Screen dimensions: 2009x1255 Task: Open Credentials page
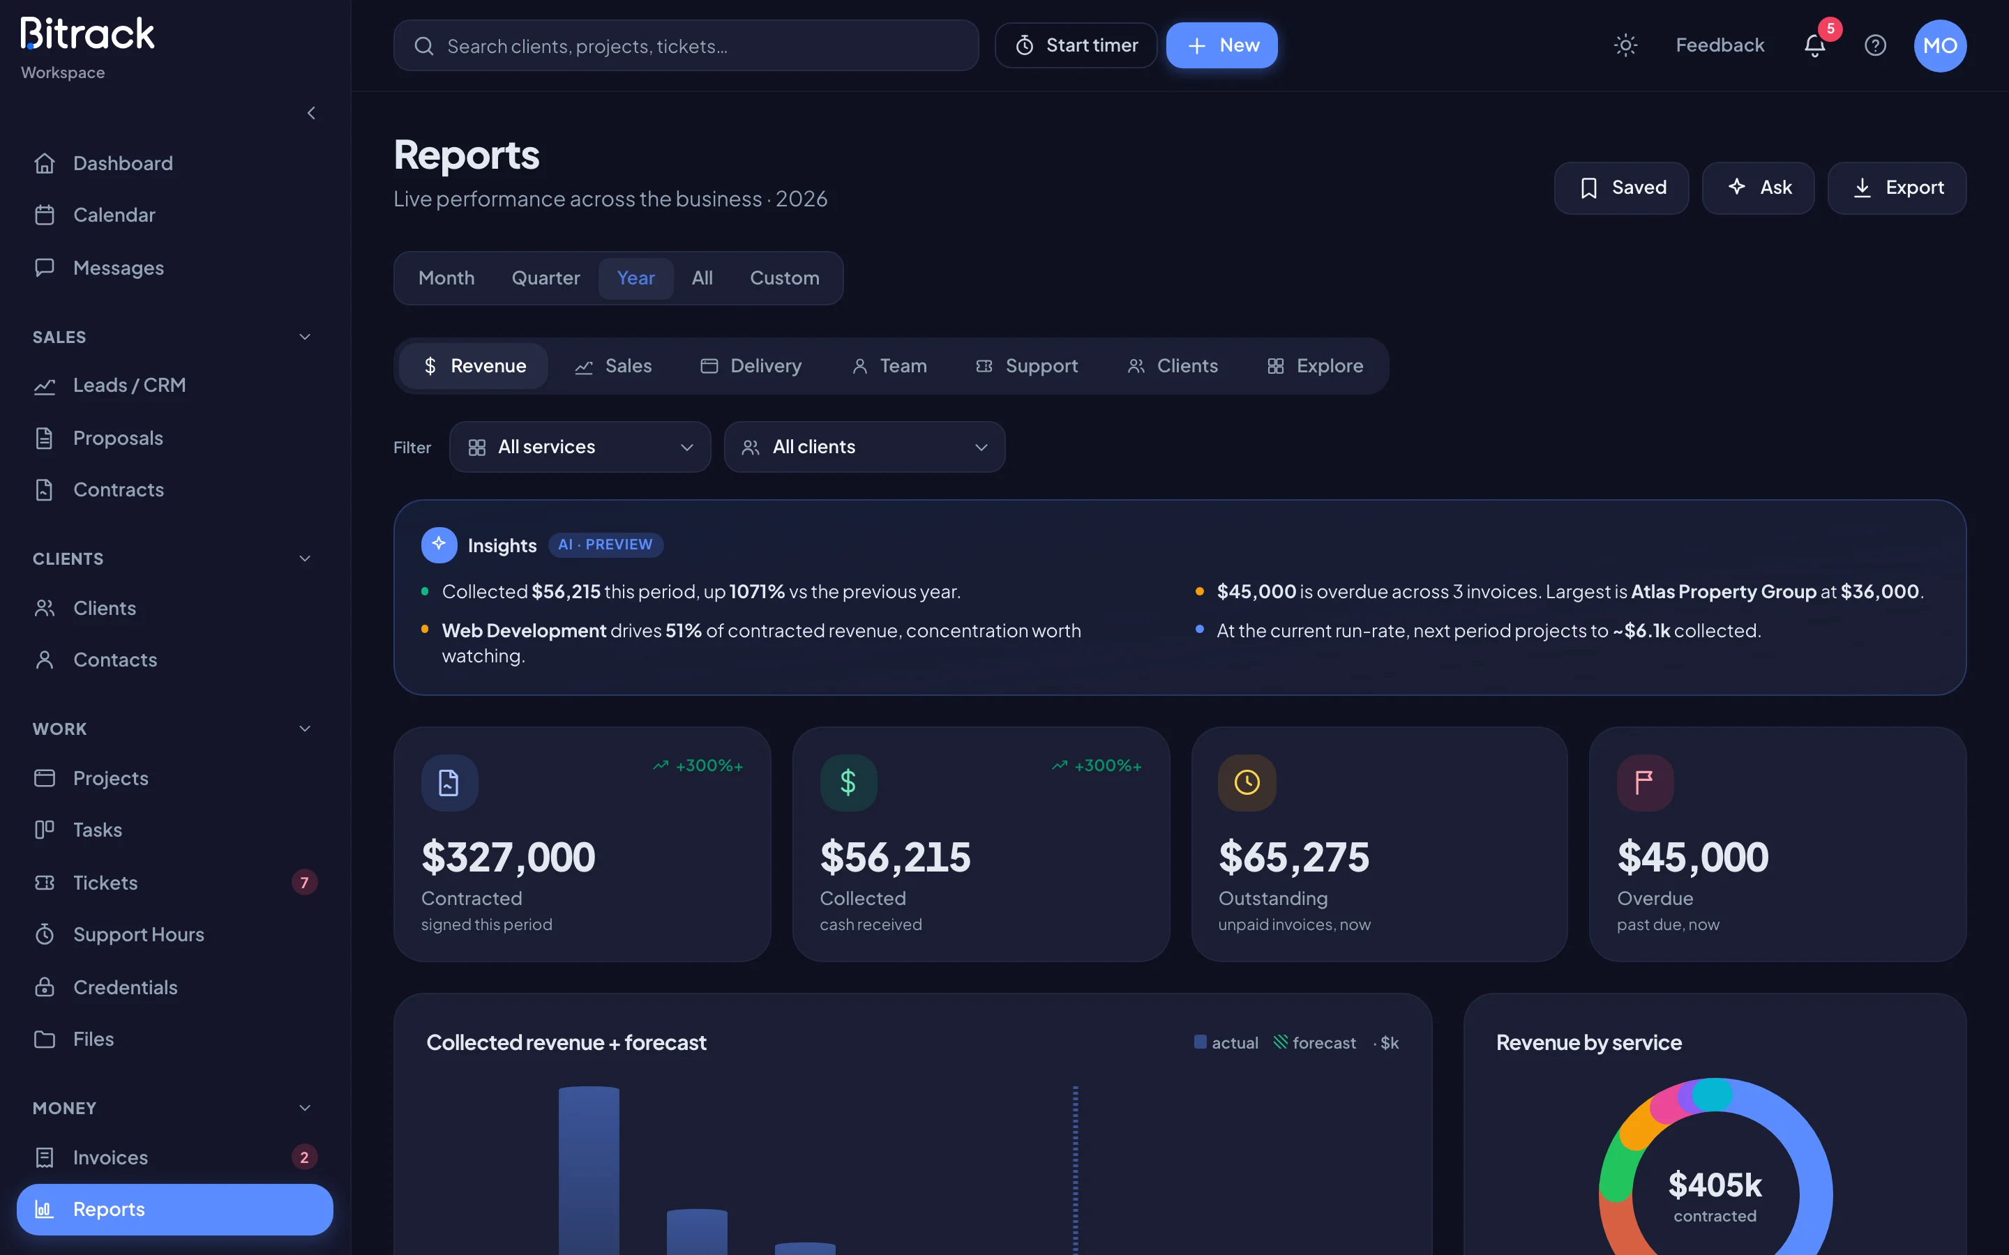pyautogui.click(x=174, y=987)
